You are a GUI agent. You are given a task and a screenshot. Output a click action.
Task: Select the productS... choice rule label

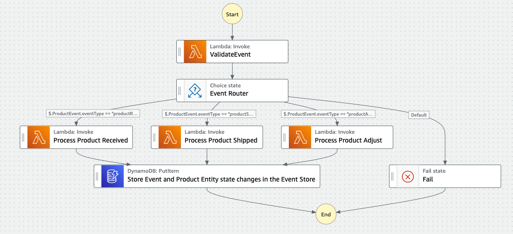pyautogui.click(x=210, y=113)
